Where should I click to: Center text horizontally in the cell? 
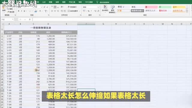(55, 11)
